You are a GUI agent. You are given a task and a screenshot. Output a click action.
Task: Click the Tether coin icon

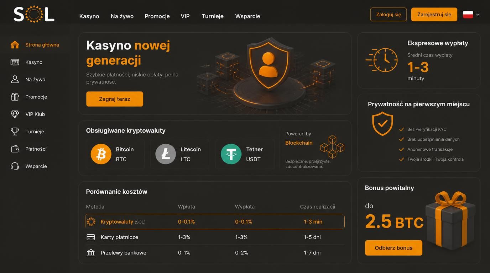click(231, 154)
